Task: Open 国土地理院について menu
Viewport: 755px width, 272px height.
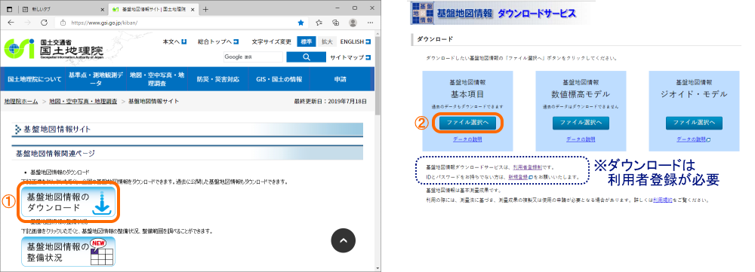Action: [x=35, y=79]
